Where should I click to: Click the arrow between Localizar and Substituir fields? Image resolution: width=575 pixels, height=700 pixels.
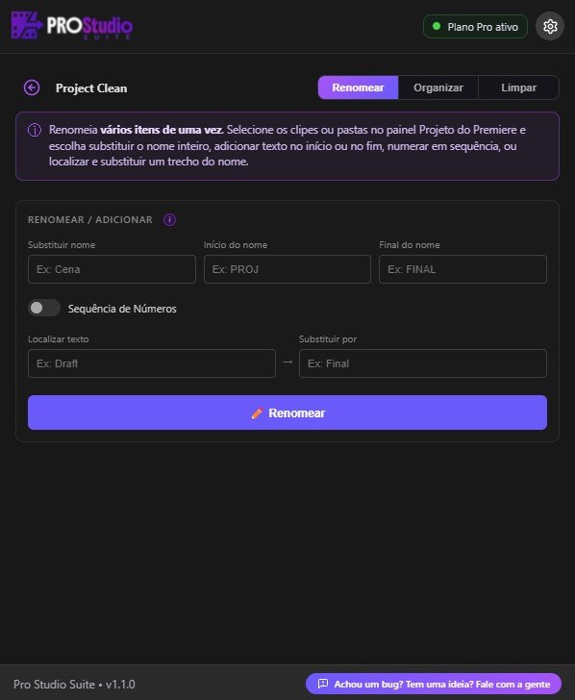pyautogui.click(x=287, y=362)
